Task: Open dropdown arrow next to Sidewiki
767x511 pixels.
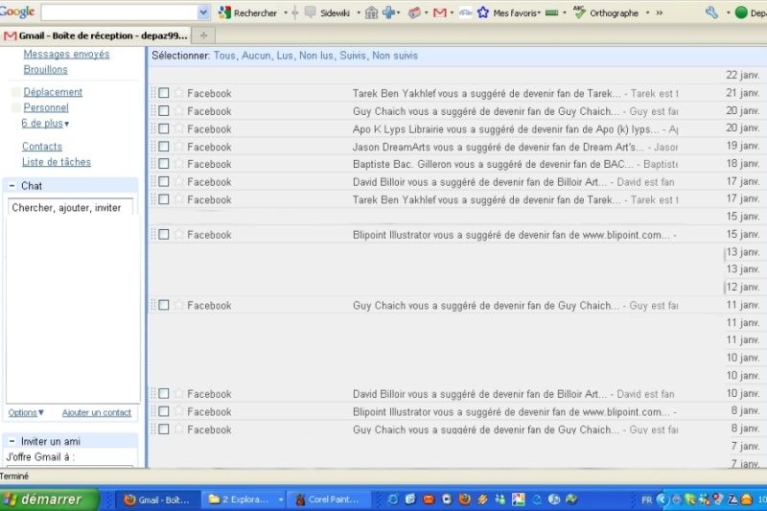Action: pyautogui.click(x=359, y=12)
